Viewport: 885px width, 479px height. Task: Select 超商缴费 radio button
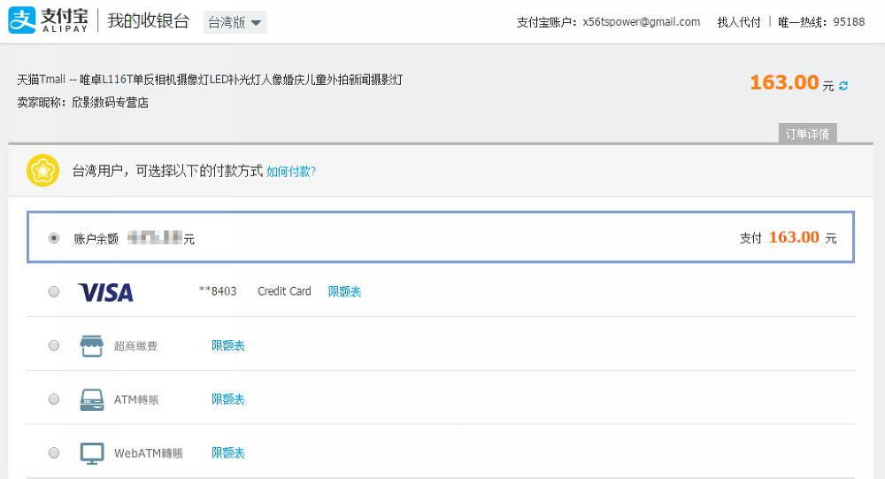[54, 345]
